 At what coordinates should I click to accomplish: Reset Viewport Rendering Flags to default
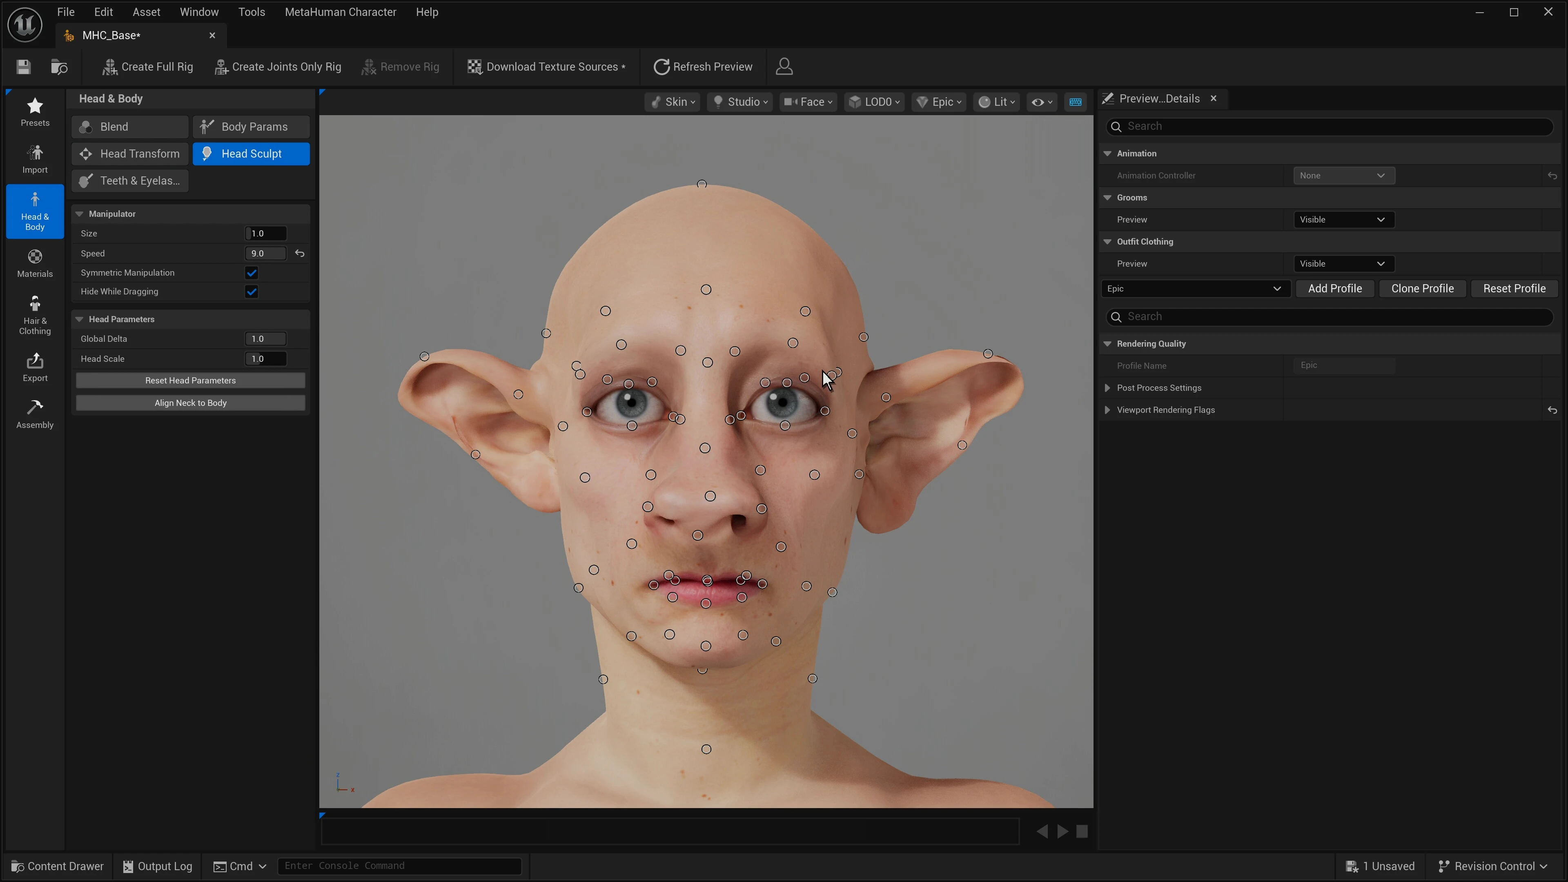click(x=1552, y=410)
